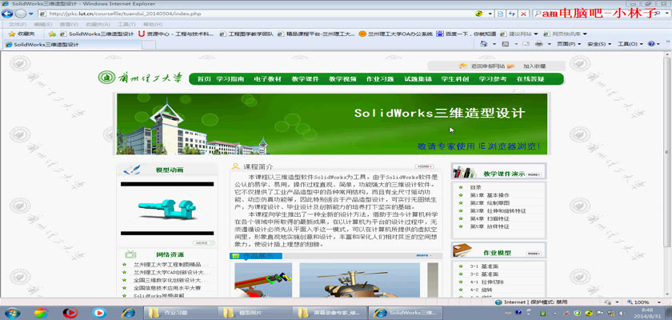Open 百度一下 favorites bar link
This screenshot has height=320, width=672.
466,34
